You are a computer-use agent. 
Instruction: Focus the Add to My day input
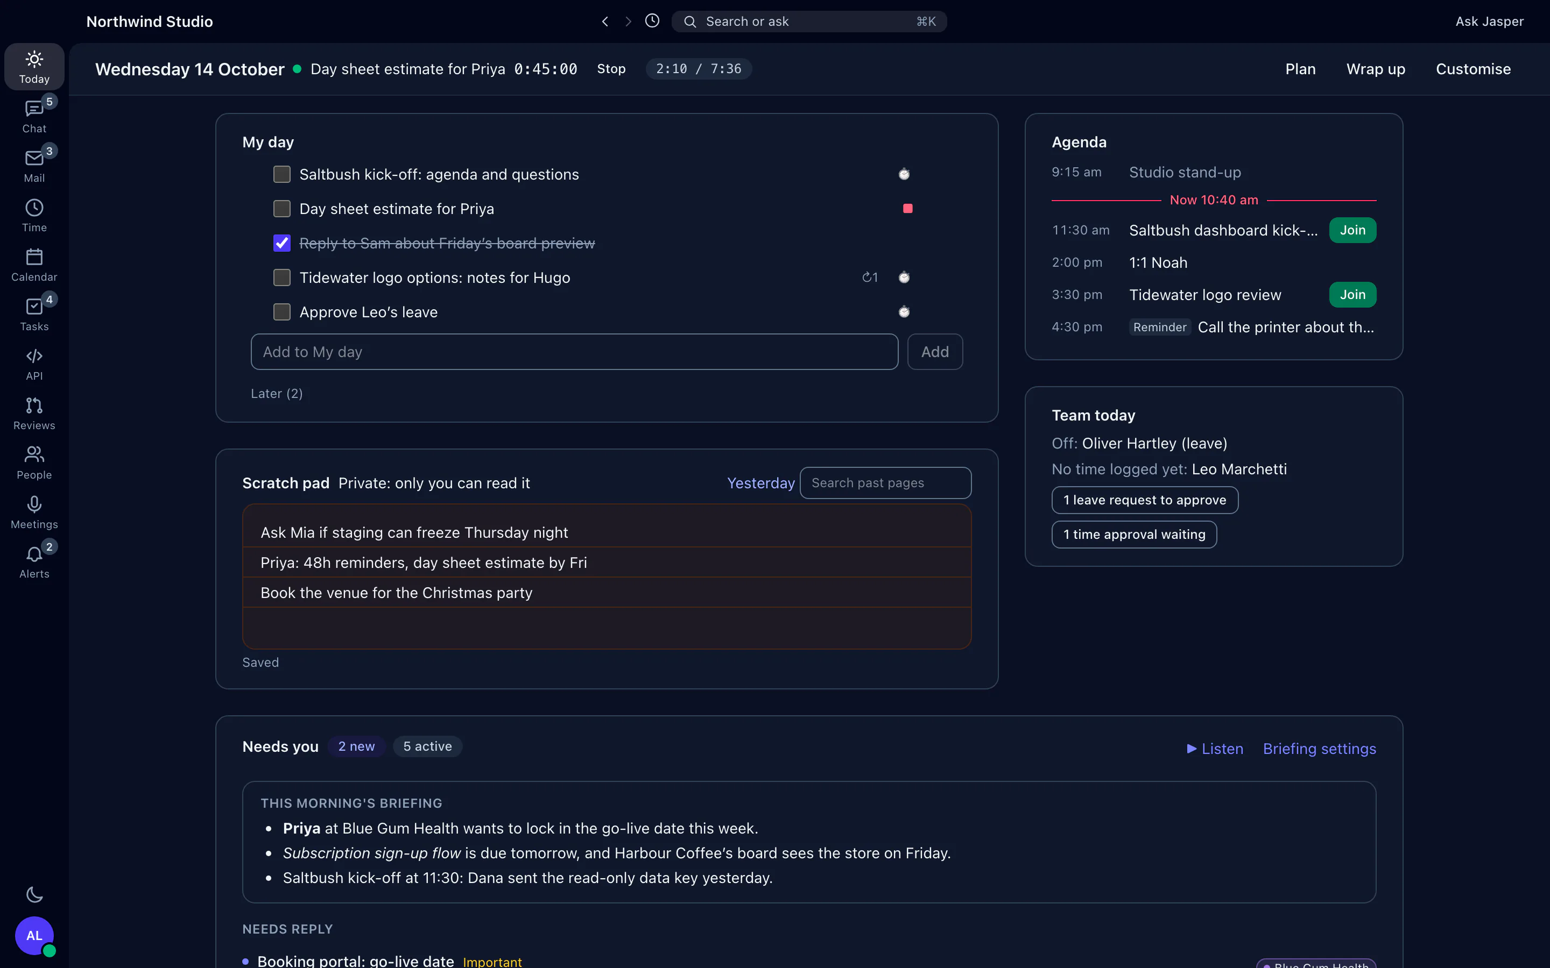pos(574,352)
